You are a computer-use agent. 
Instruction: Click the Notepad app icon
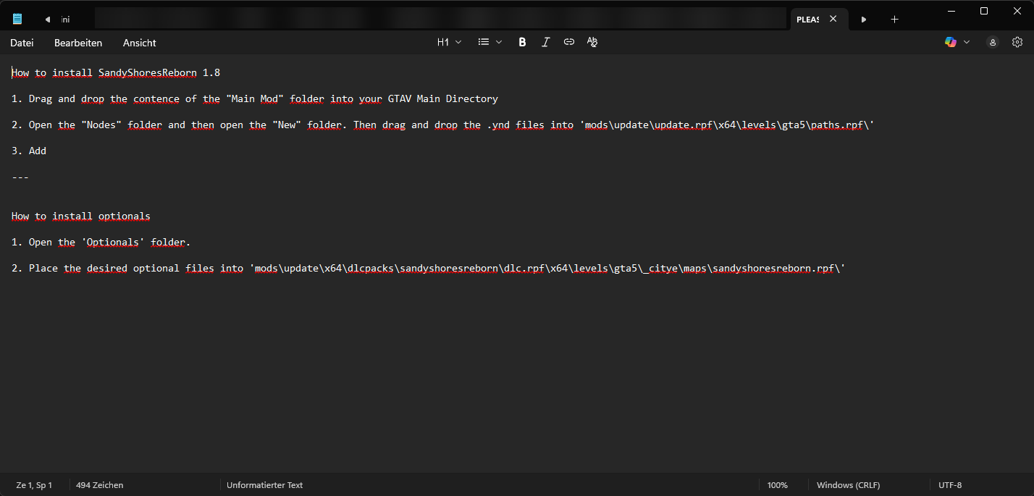[17, 20]
